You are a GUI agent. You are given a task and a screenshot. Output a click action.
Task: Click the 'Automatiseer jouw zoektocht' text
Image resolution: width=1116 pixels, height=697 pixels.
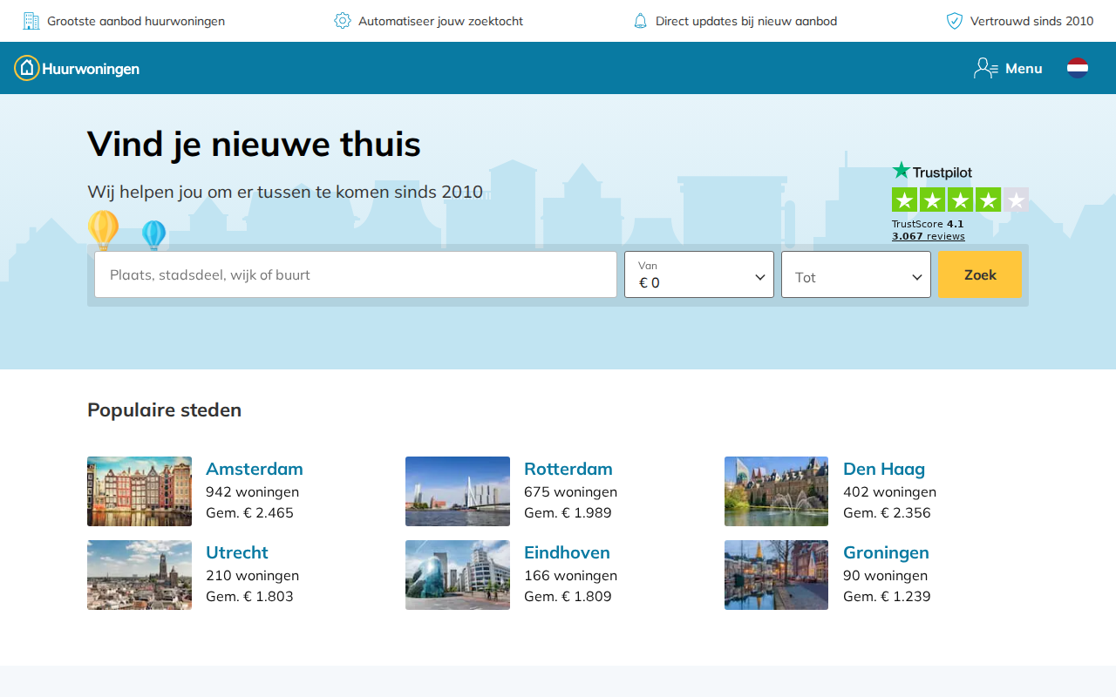[441, 21]
